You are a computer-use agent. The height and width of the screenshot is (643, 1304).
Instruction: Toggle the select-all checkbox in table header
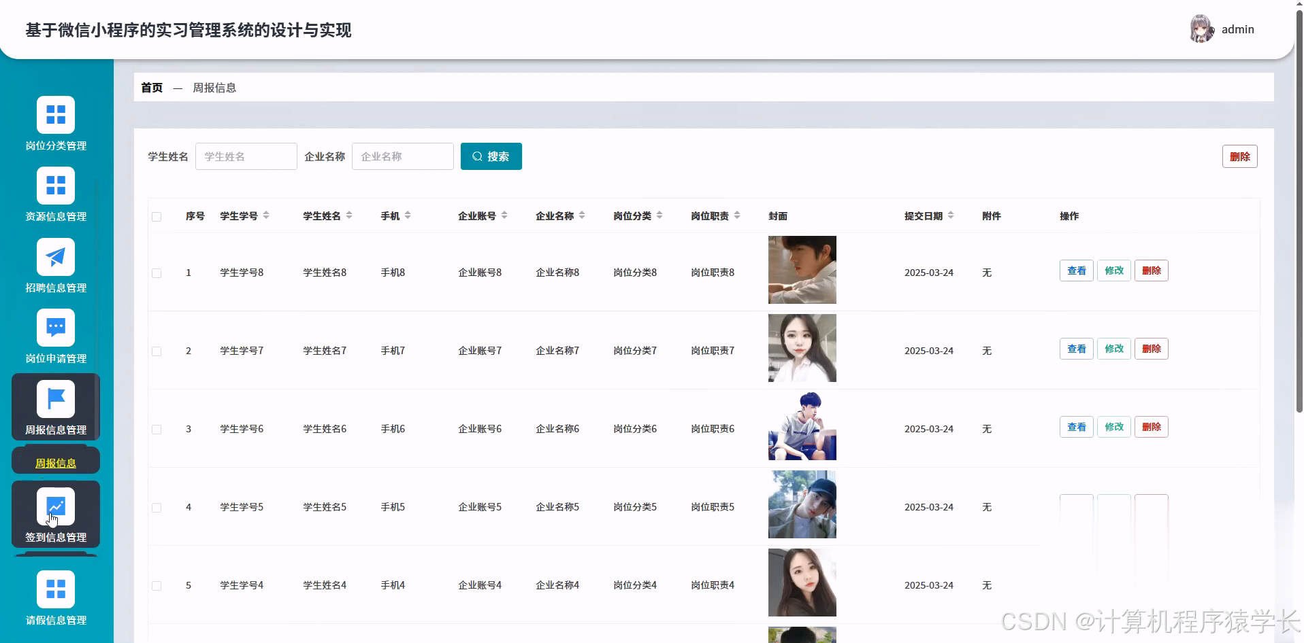pos(157,216)
